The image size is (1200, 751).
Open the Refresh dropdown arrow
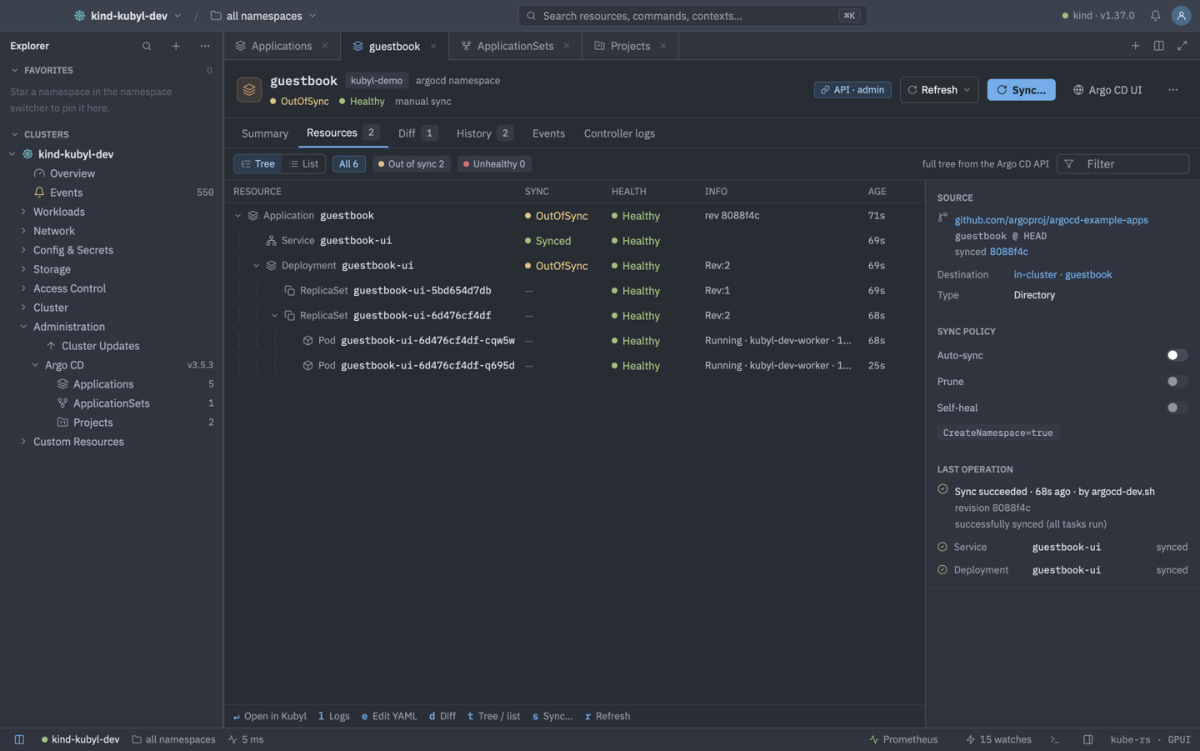pyautogui.click(x=967, y=90)
